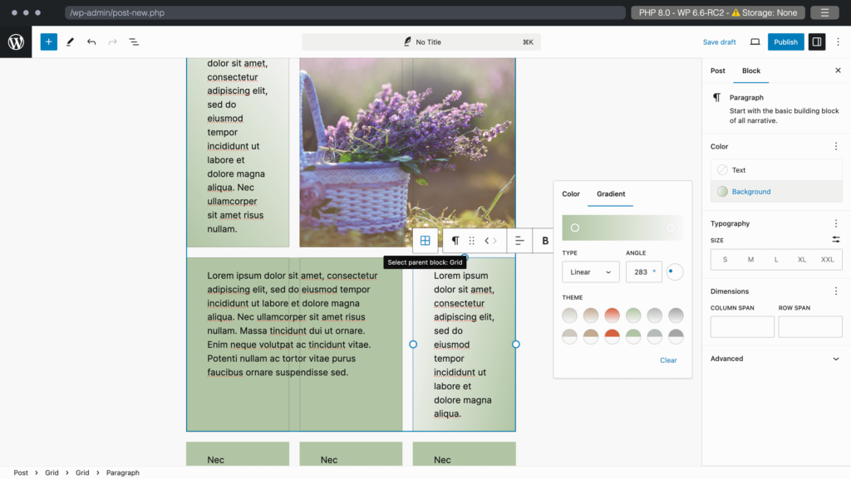Open Typography options three-dot menu
The image size is (851, 479).
[836, 223]
